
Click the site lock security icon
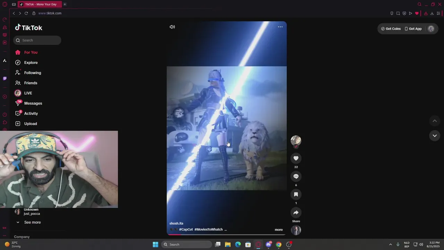(34, 13)
